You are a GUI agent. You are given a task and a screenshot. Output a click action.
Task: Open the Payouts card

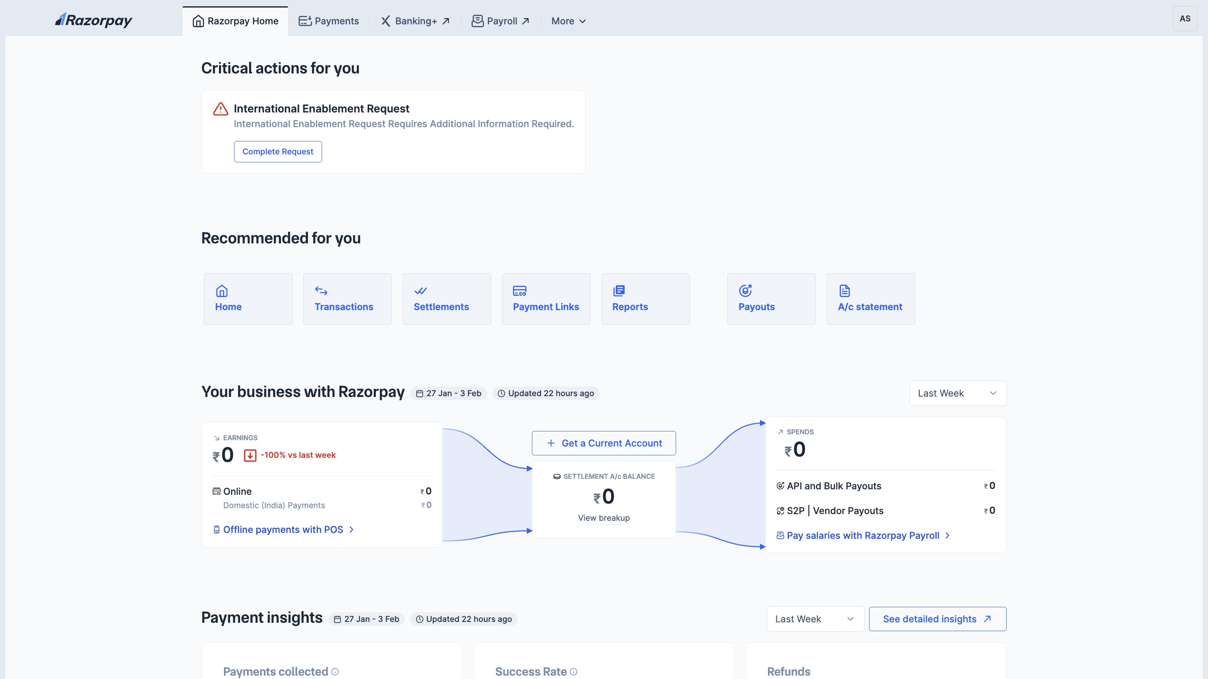click(771, 299)
